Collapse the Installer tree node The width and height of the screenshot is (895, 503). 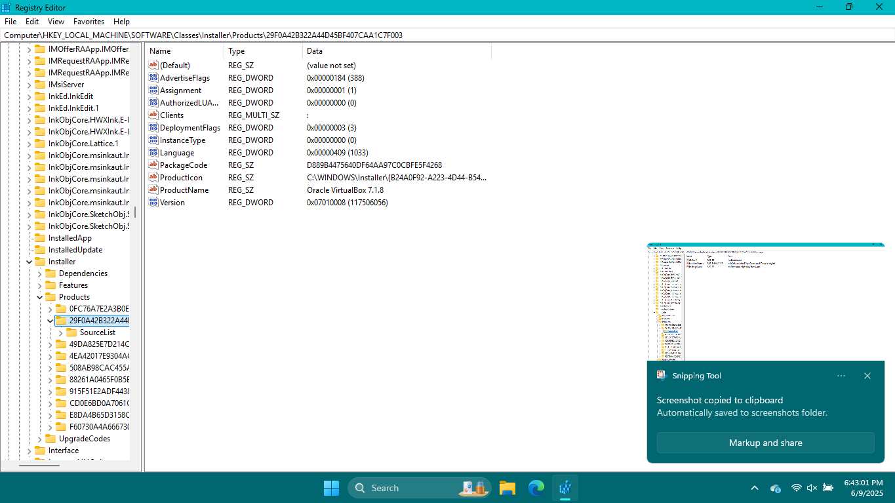[x=29, y=262]
